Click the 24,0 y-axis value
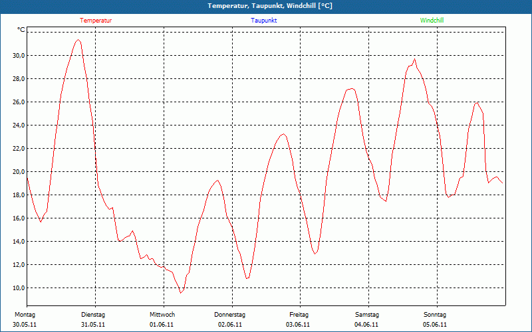The width and height of the screenshot is (532, 332). tap(19, 125)
